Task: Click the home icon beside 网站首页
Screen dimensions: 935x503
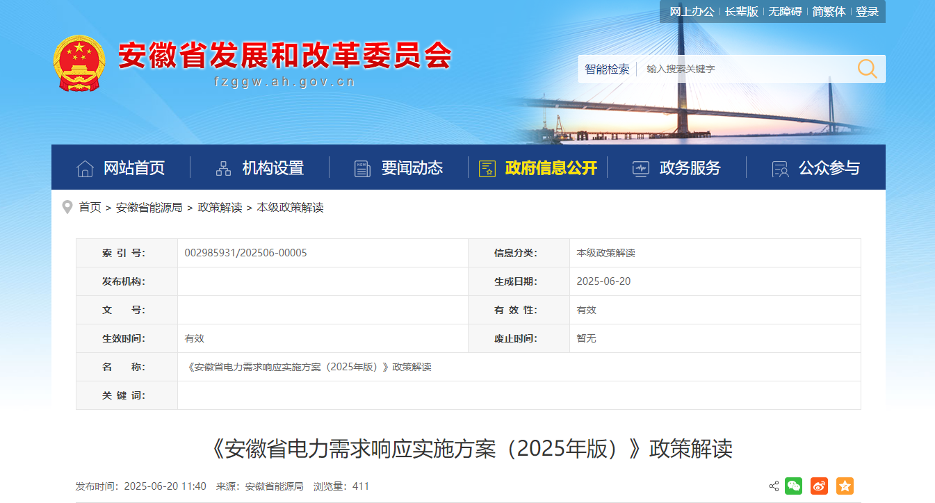Action: tap(85, 168)
